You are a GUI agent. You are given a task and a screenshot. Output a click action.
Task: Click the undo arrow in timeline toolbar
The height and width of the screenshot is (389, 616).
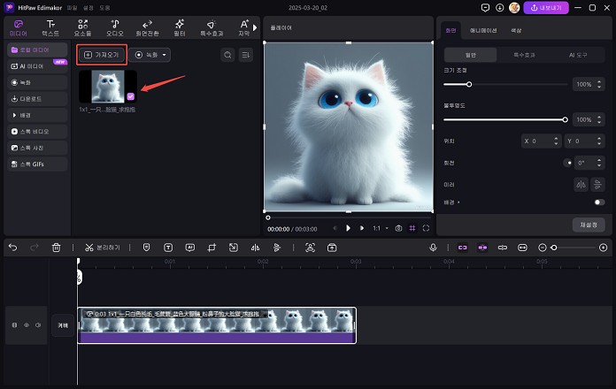pyautogui.click(x=12, y=248)
